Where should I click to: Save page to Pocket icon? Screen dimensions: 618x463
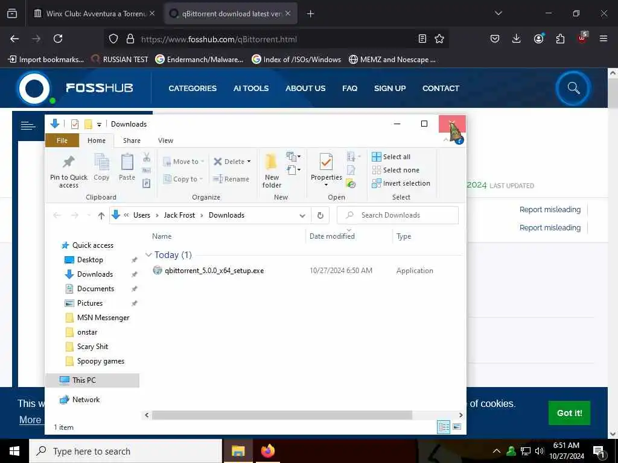(495, 39)
